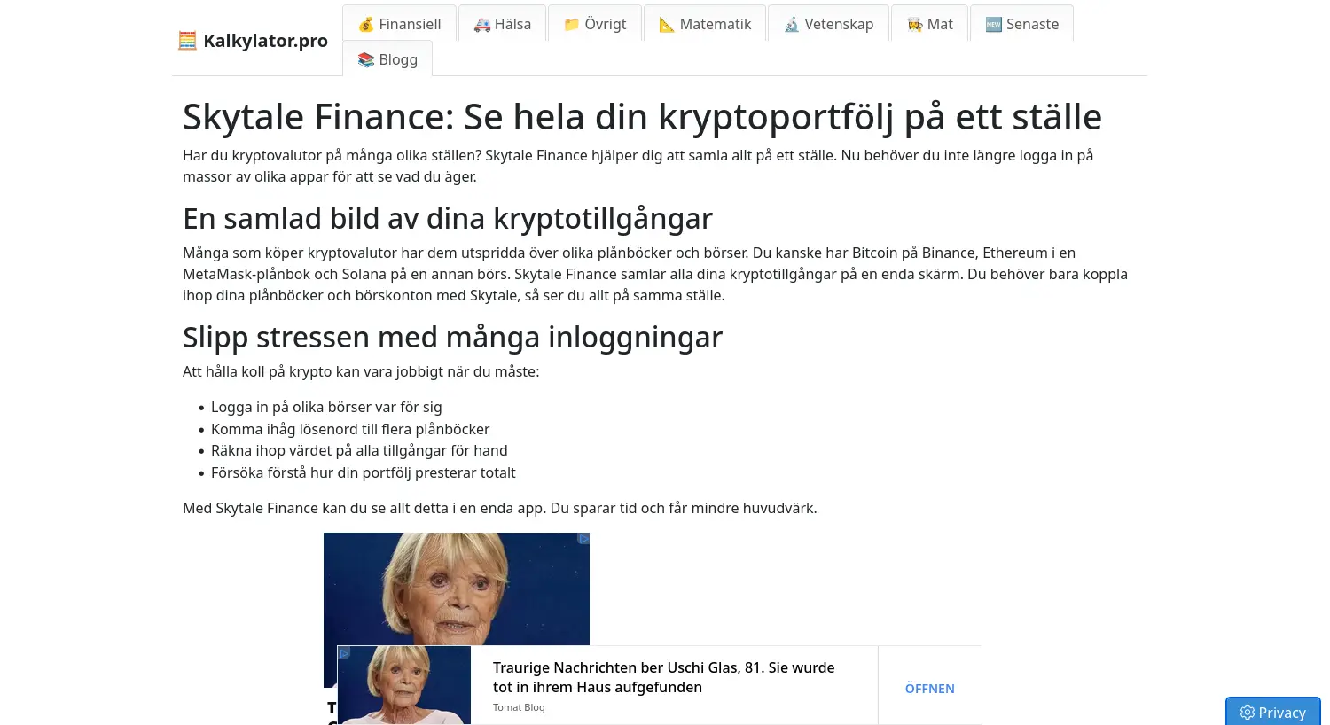Click the Kalkylator.pro calculator logo icon
Image resolution: width=1330 pixels, height=725 pixels.
pos(187,40)
